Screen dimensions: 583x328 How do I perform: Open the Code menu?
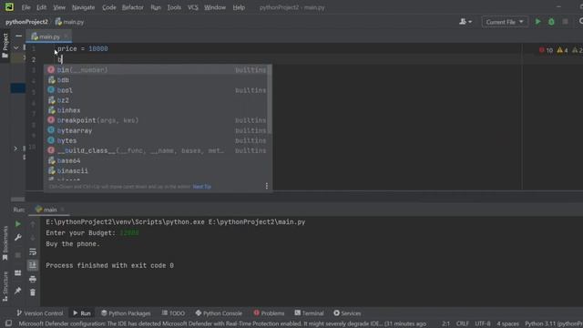click(109, 7)
